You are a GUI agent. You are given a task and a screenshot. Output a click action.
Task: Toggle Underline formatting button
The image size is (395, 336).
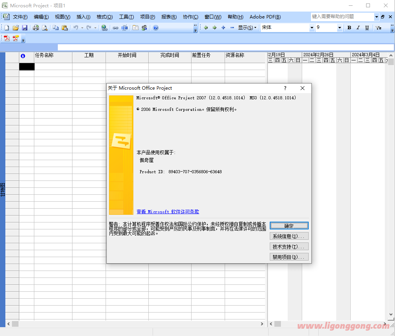(x=367, y=28)
